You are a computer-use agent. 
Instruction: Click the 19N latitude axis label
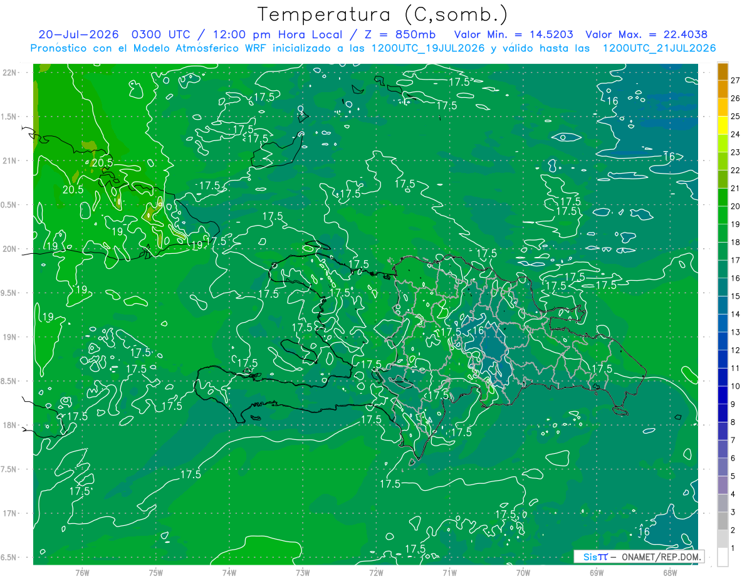point(9,337)
